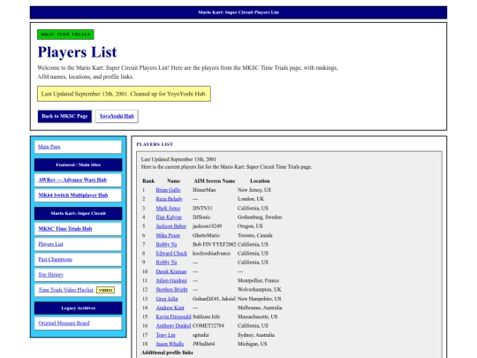Click the location Wolverhampton, UK

(260, 290)
